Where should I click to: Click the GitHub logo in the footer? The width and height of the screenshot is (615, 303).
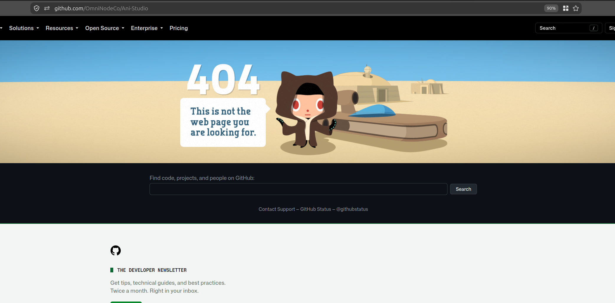[116, 251]
